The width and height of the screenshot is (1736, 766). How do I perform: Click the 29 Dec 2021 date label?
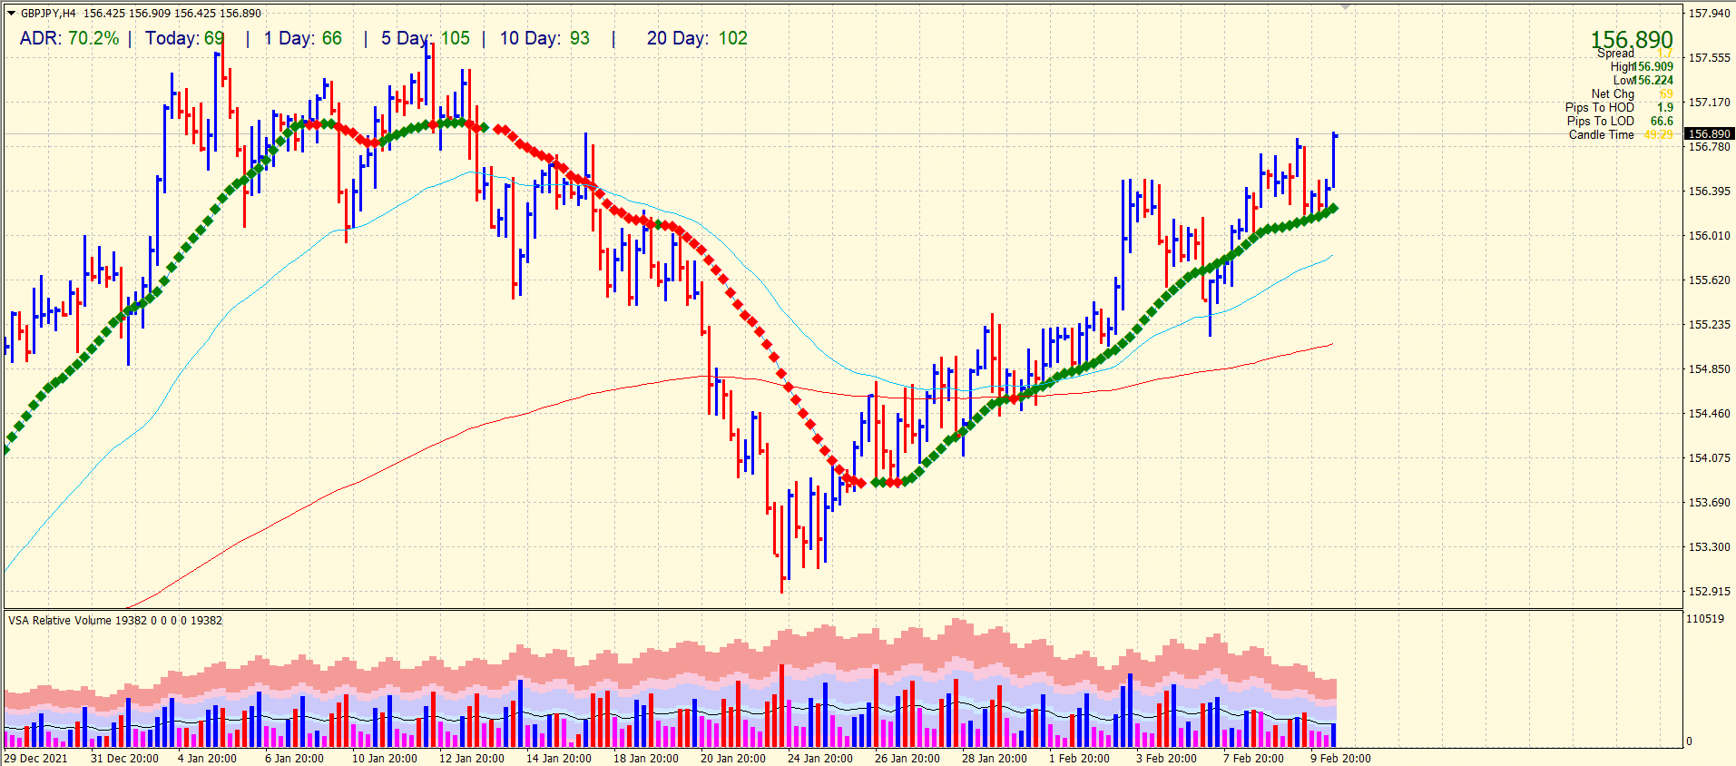pos(35,759)
